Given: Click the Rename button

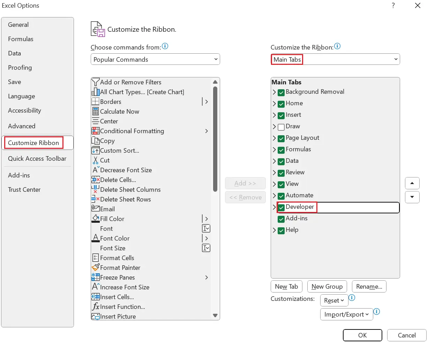Looking at the screenshot, I should pos(369,287).
